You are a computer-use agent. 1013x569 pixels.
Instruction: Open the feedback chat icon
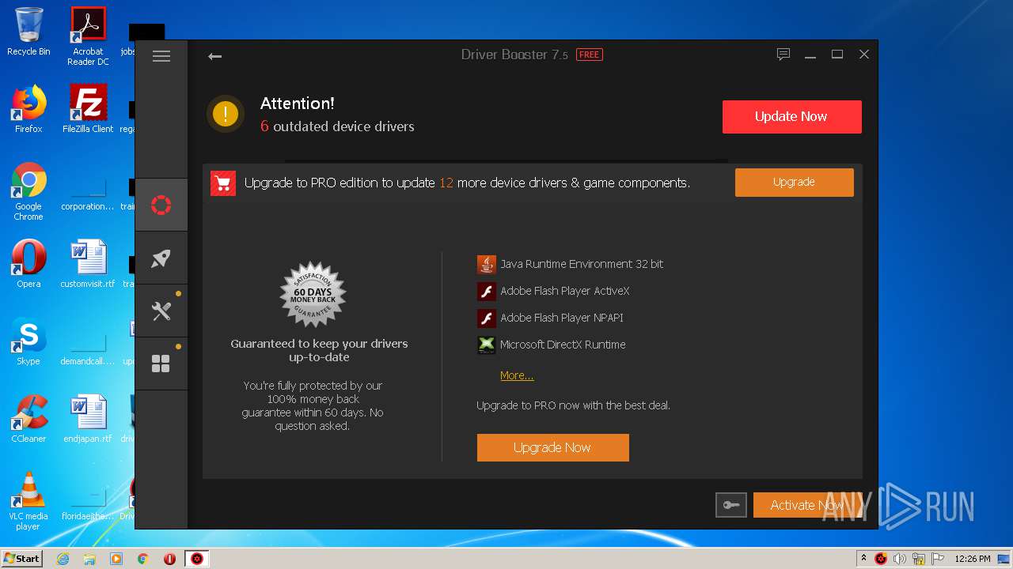point(783,55)
